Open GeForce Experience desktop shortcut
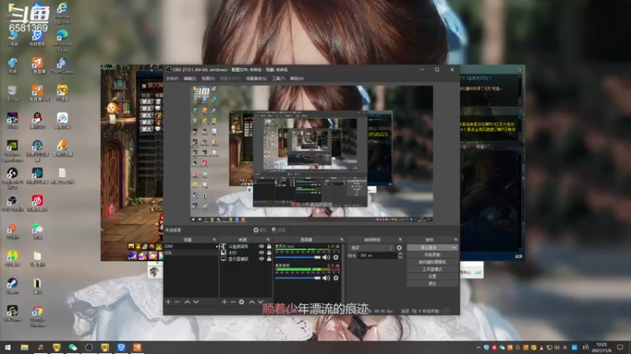The image size is (631, 354). (x=13, y=150)
